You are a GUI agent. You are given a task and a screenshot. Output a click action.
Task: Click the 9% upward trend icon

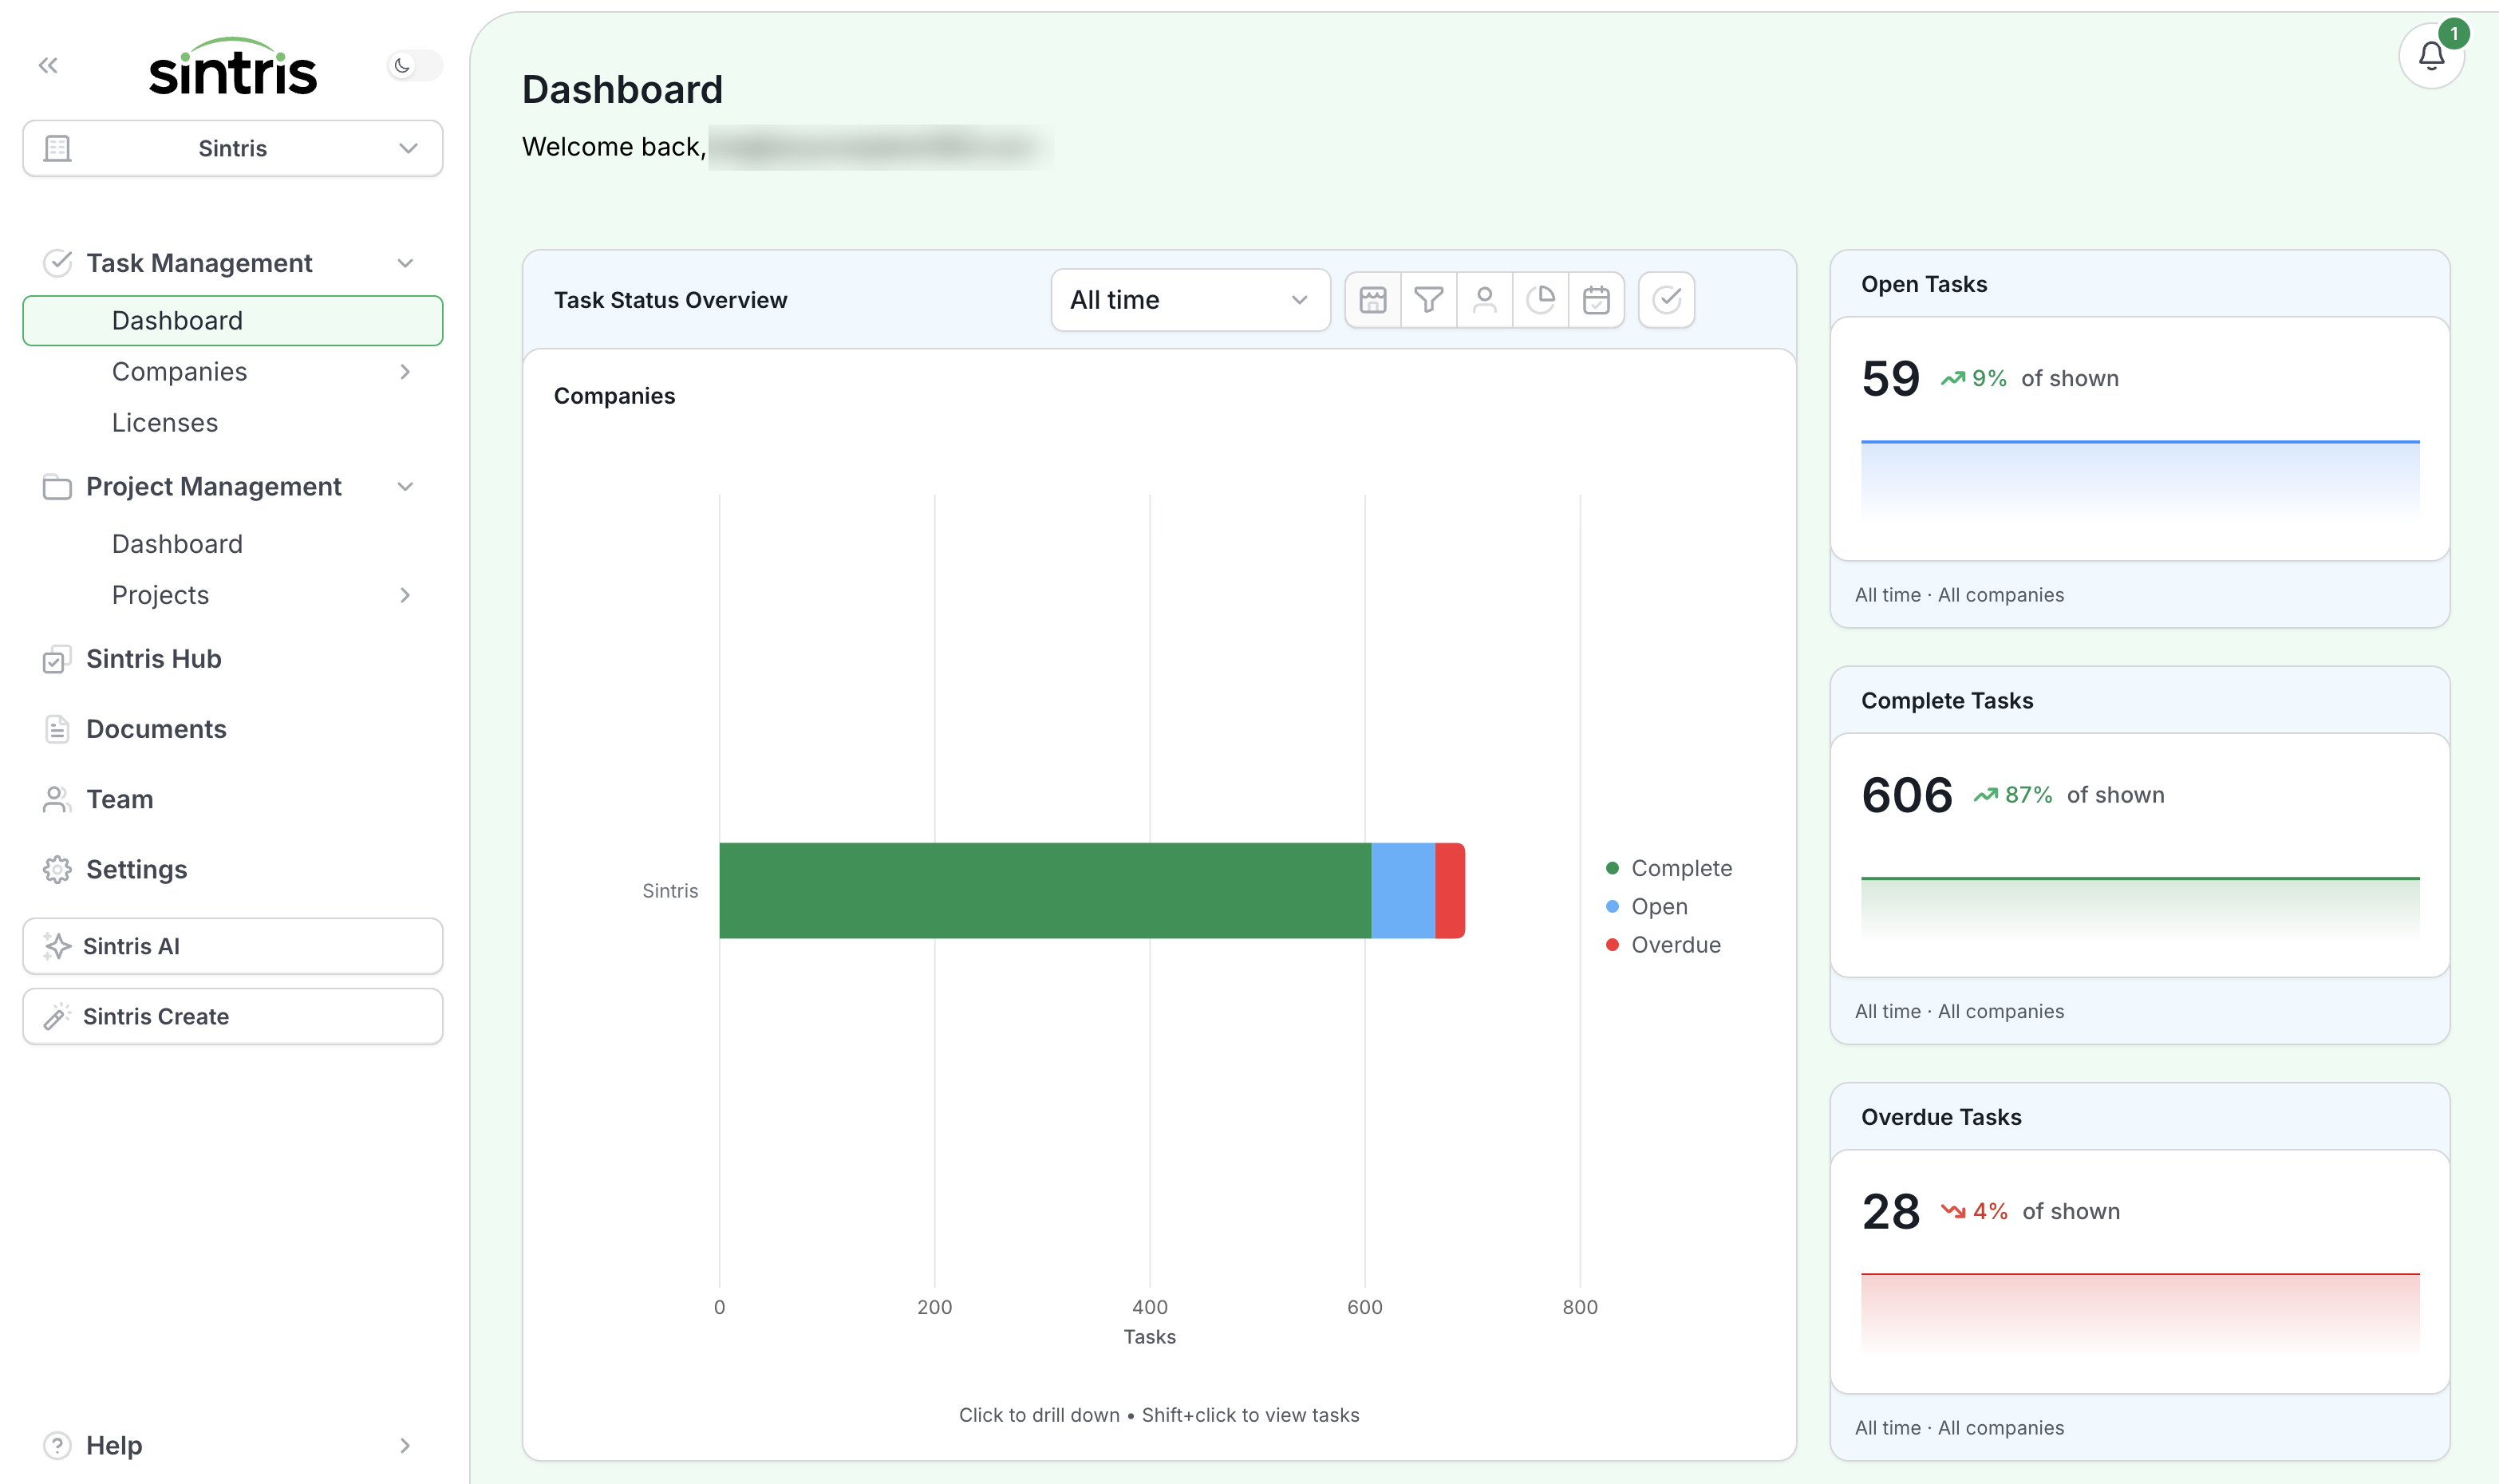(1952, 379)
